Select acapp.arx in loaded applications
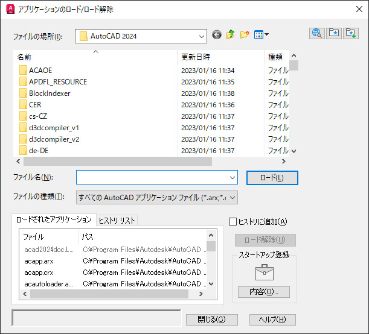Image resolution: width=369 pixels, height=334 pixels. (x=39, y=261)
